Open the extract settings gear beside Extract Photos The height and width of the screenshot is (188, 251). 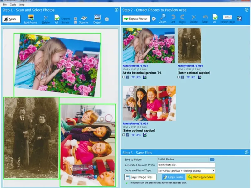point(154,19)
